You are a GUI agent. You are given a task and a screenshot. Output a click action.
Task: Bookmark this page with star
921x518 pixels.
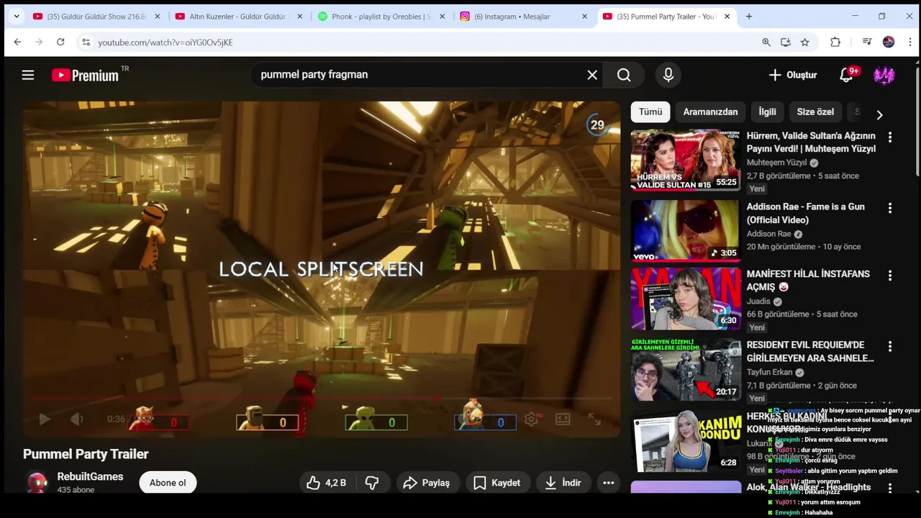[805, 42]
